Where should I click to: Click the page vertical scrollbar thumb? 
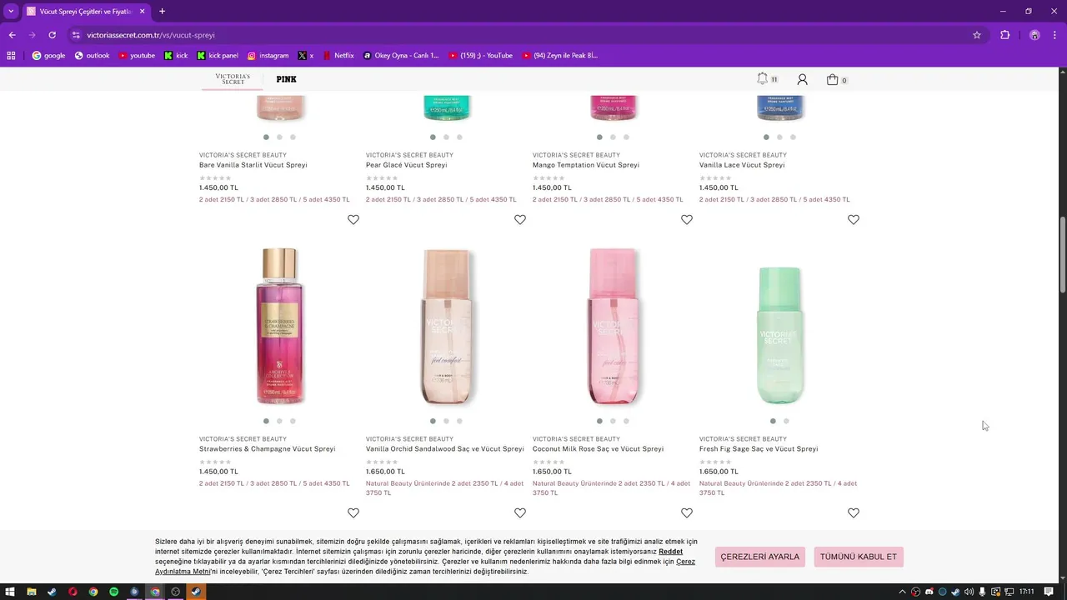(x=1062, y=255)
